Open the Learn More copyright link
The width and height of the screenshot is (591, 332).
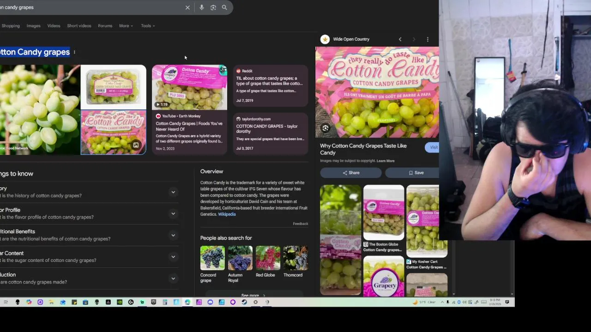coord(386,161)
